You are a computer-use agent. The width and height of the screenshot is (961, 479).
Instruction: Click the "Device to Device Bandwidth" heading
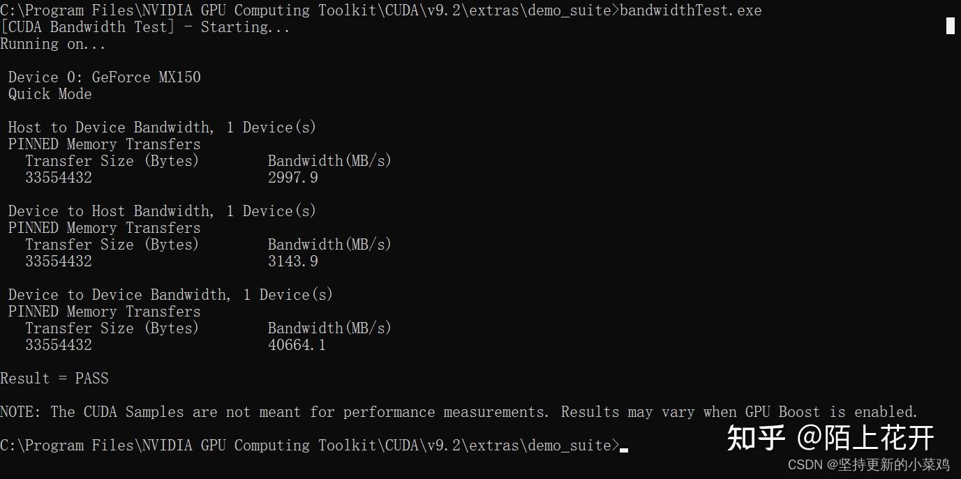point(119,295)
